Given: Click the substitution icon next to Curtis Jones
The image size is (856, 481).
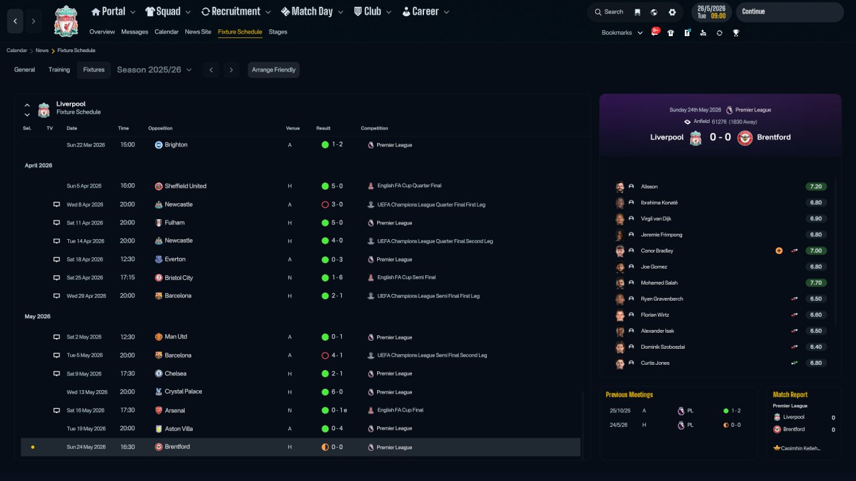Looking at the screenshot, I should click(794, 363).
